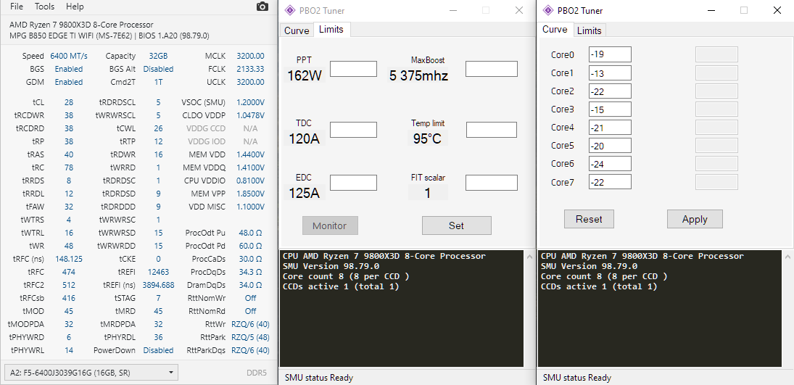794x385 pixels.
Task: Click the MaxBoost input field
Action: click(491, 69)
